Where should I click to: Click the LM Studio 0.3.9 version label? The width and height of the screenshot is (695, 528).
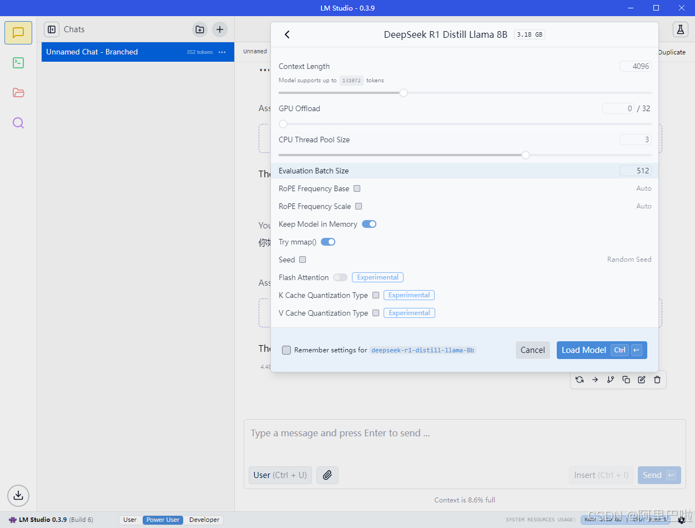tap(43, 520)
